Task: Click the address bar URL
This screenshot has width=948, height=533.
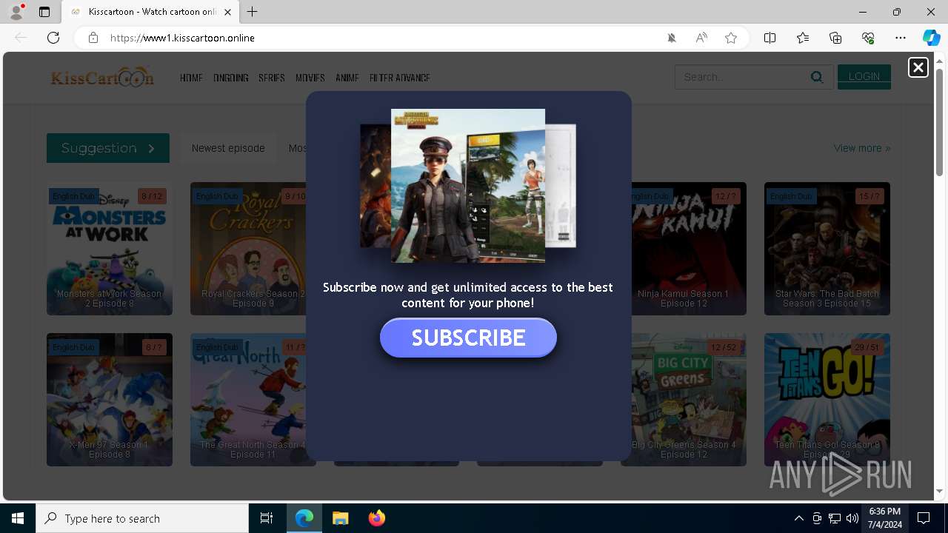Action: (182, 38)
